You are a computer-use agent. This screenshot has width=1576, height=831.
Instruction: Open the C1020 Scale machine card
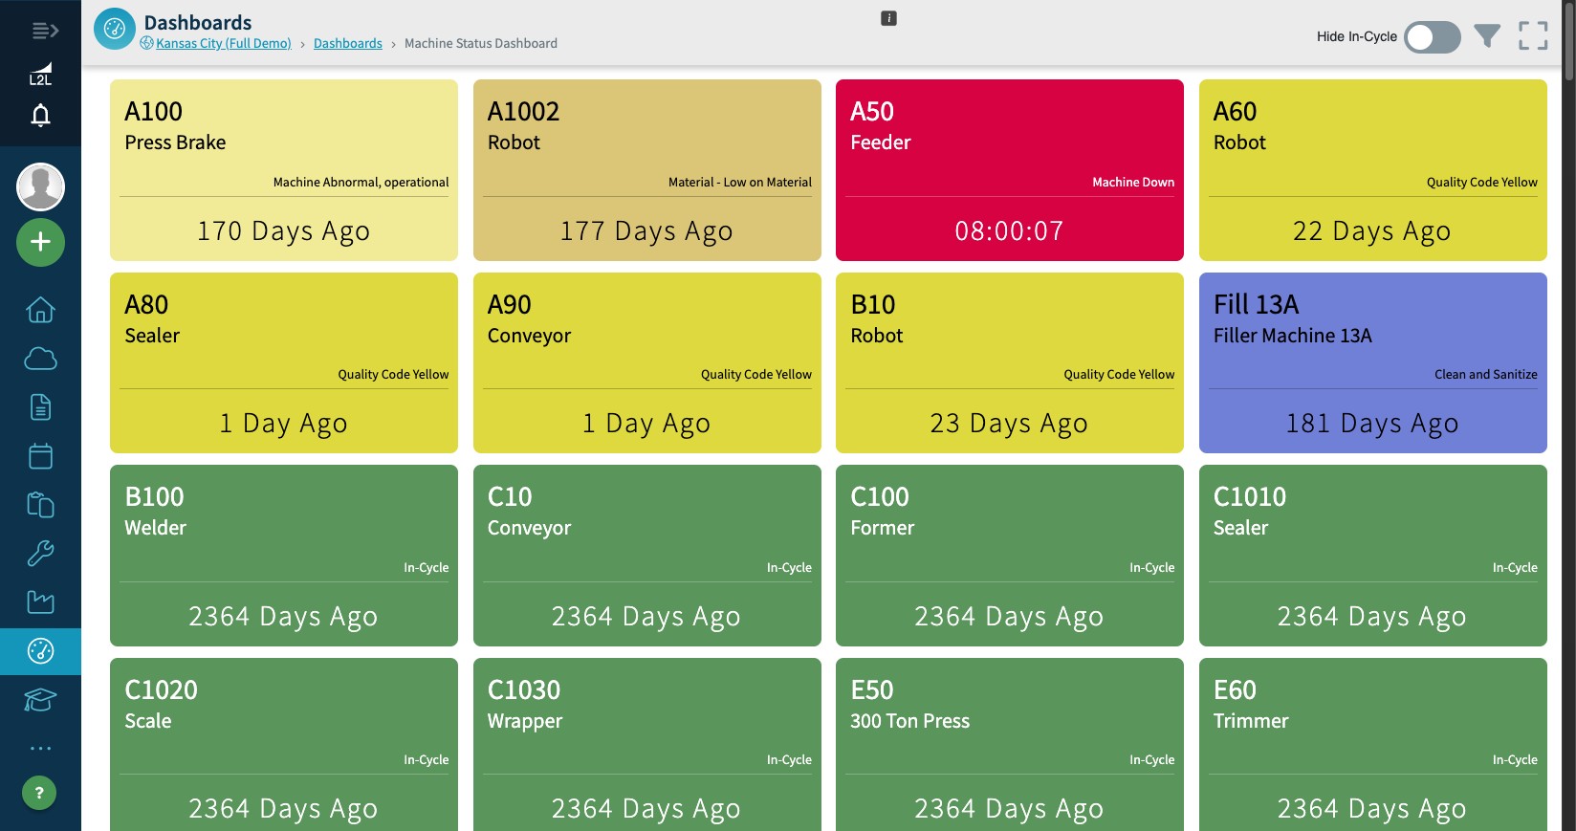click(284, 745)
